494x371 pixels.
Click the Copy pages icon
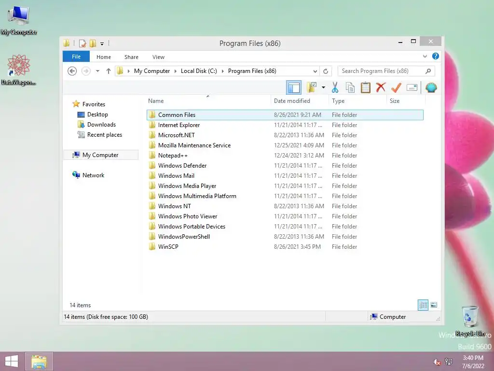[350, 87]
